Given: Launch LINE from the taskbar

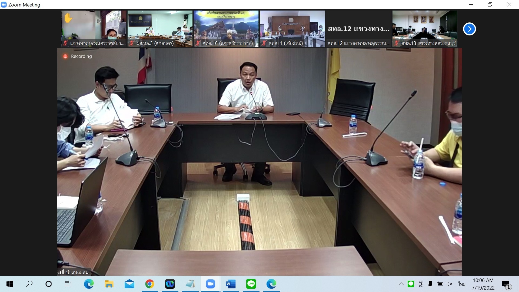Looking at the screenshot, I should [x=251, y=284].
